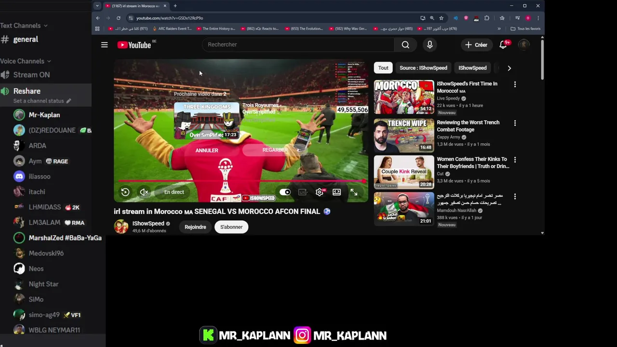Open ARC Raiders Event bookmark

point(171,28)
